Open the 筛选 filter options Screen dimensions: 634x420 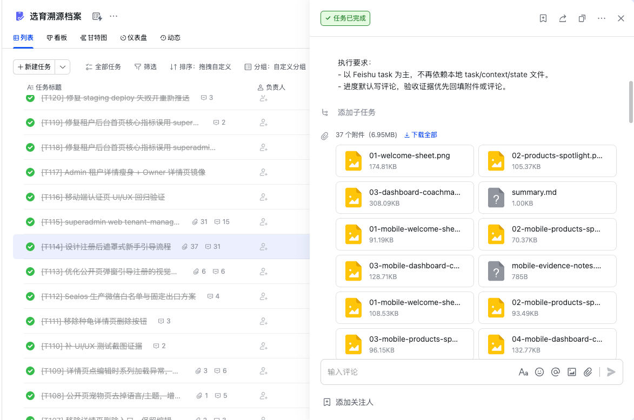(145, 66)
